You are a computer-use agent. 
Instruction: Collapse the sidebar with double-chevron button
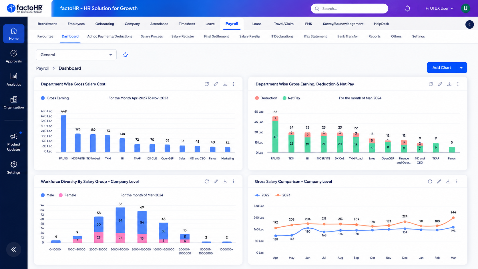point(14,250)
